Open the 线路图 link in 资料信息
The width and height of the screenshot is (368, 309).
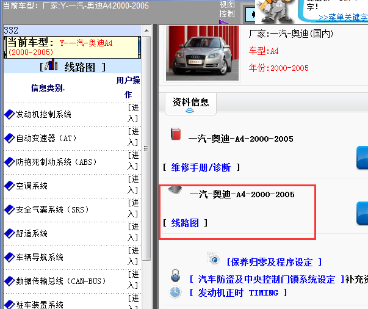185,223
